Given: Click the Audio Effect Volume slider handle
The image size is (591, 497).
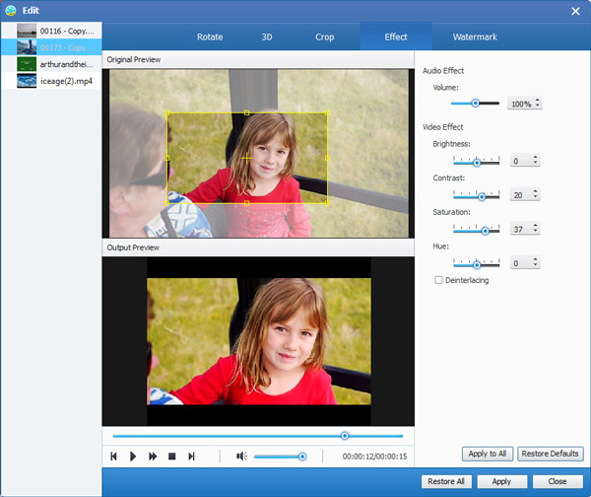Looking at the screenshot, I should 476,103.
